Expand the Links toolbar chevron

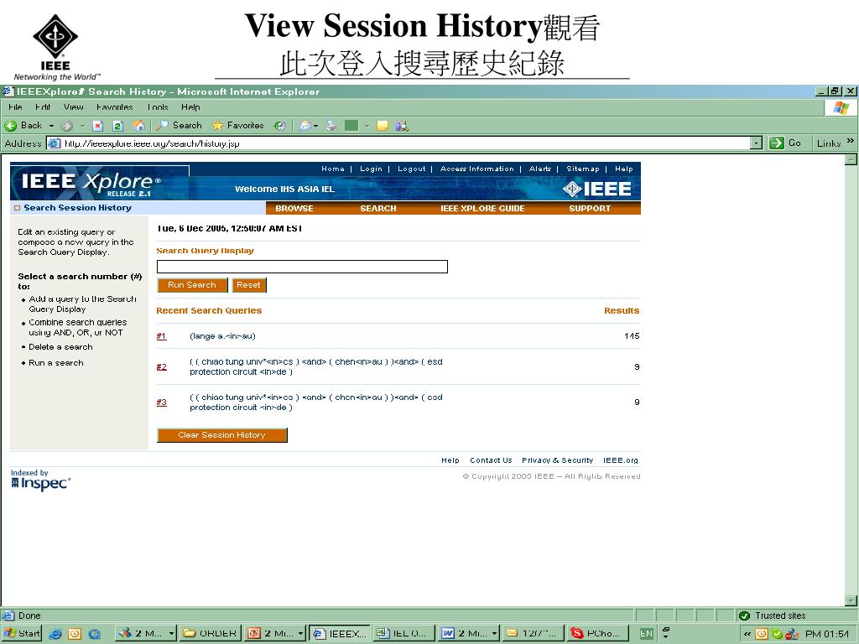[850, 141]
